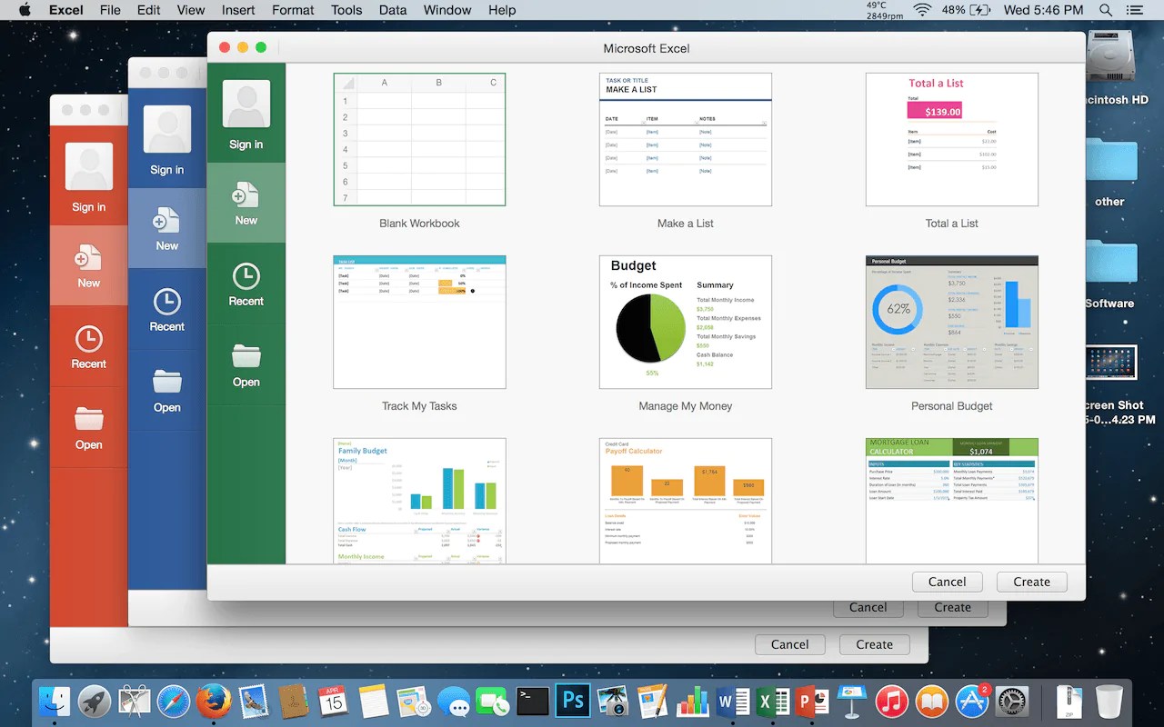Image resolution: width=1164 pixels, height=727 pixels.
Task: Open the Apple menu
Action: click(x=25, y=10)
